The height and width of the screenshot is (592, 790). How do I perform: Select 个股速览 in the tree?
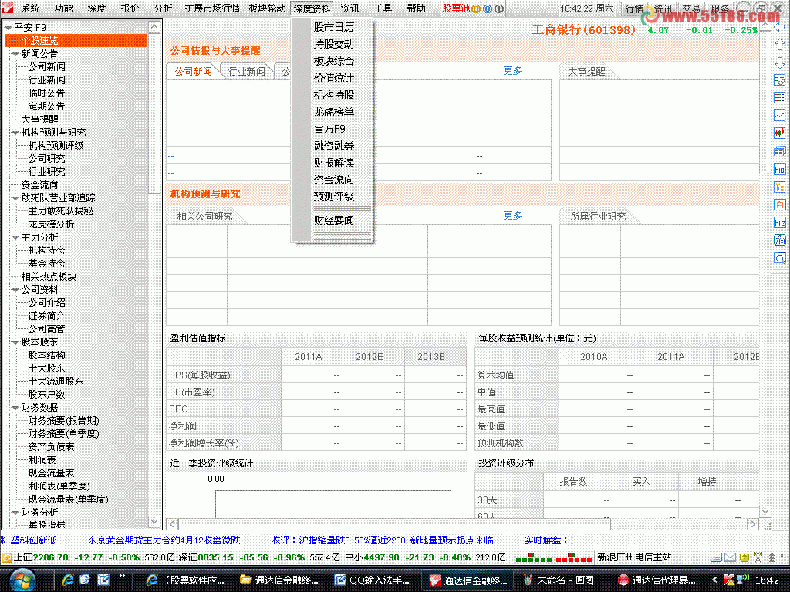(x=76, y=41)
